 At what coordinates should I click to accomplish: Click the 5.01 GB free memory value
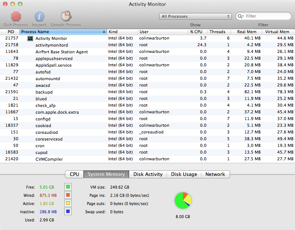click(x=47, y=187)
